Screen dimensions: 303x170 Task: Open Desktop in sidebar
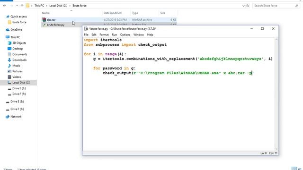coord(18,49)
